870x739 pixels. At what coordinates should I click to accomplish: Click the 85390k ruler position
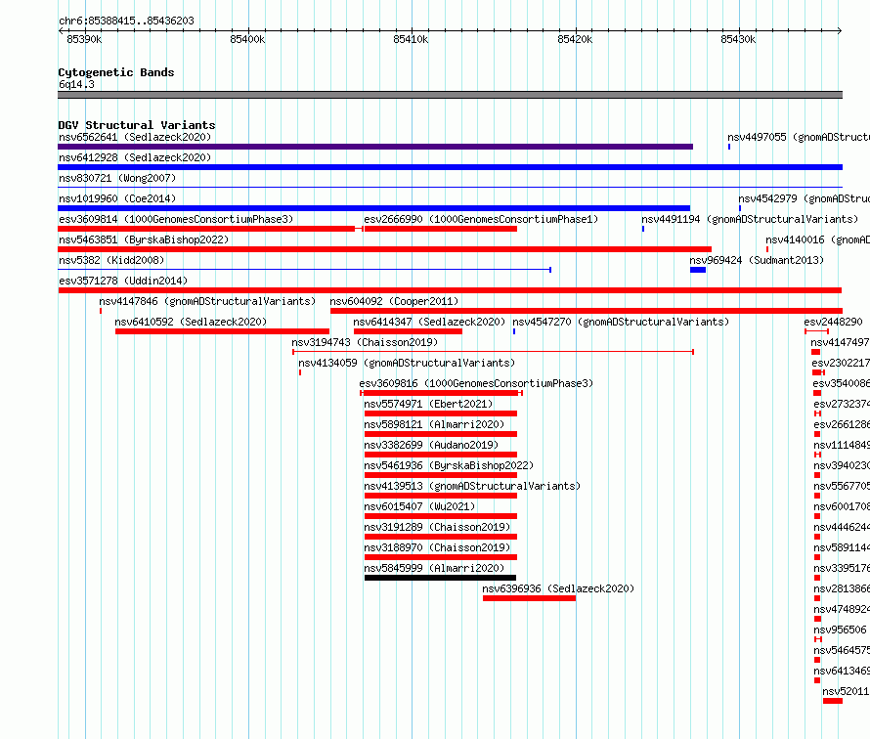tap(84, 39)
